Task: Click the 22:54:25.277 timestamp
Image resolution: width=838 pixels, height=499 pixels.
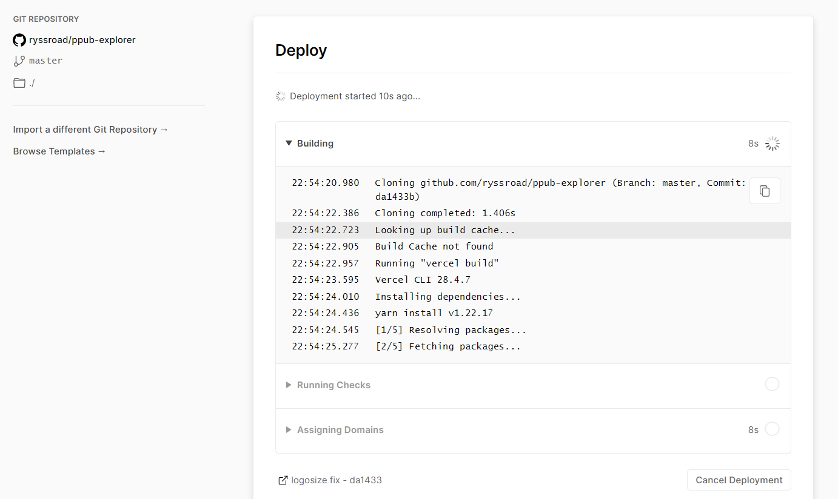Action: (x=325, y=346)
